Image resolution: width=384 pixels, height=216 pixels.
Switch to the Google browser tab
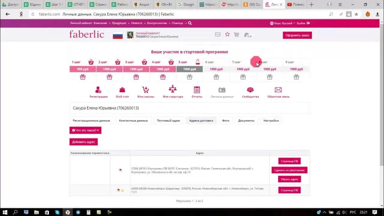click(x=186, y=4)
